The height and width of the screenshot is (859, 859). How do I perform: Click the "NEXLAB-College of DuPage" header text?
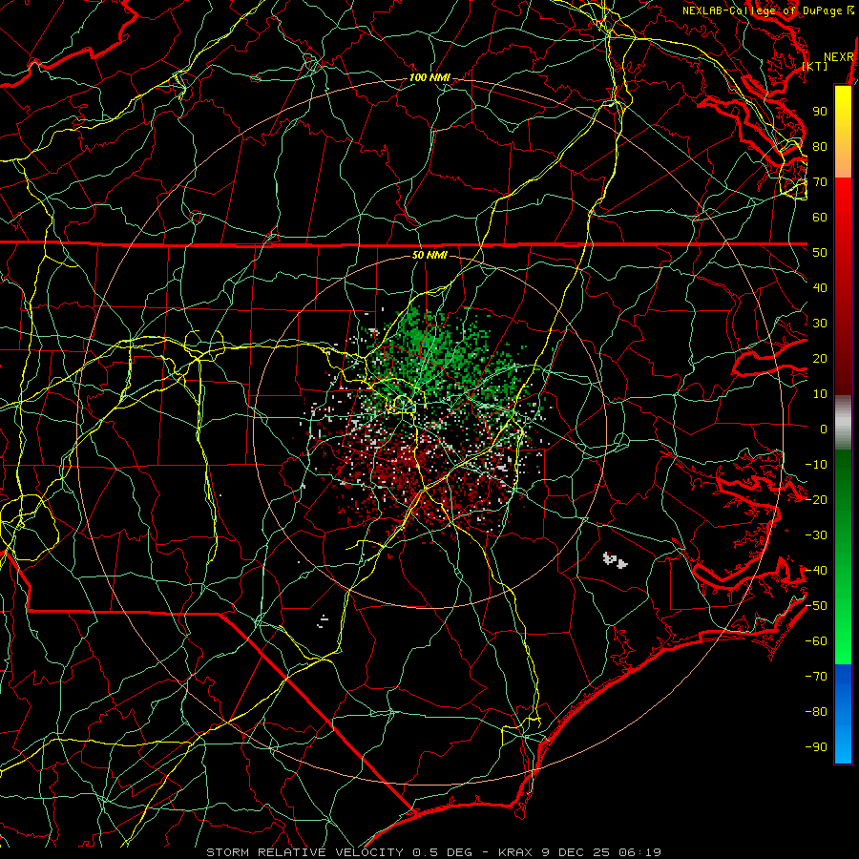tap(762, 10)
